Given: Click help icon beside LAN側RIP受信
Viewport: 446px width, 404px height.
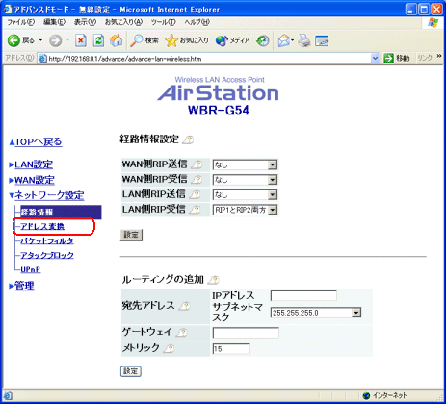Looking at the screenshot, I should (x=195, y=210).
